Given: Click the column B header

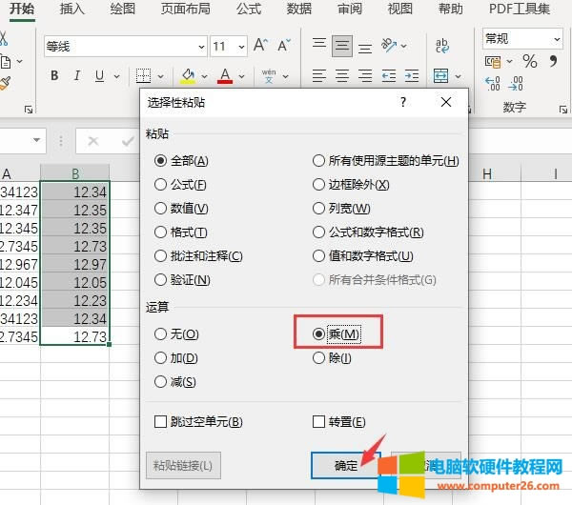Looking at the screenshot, I should coord(74,173).
